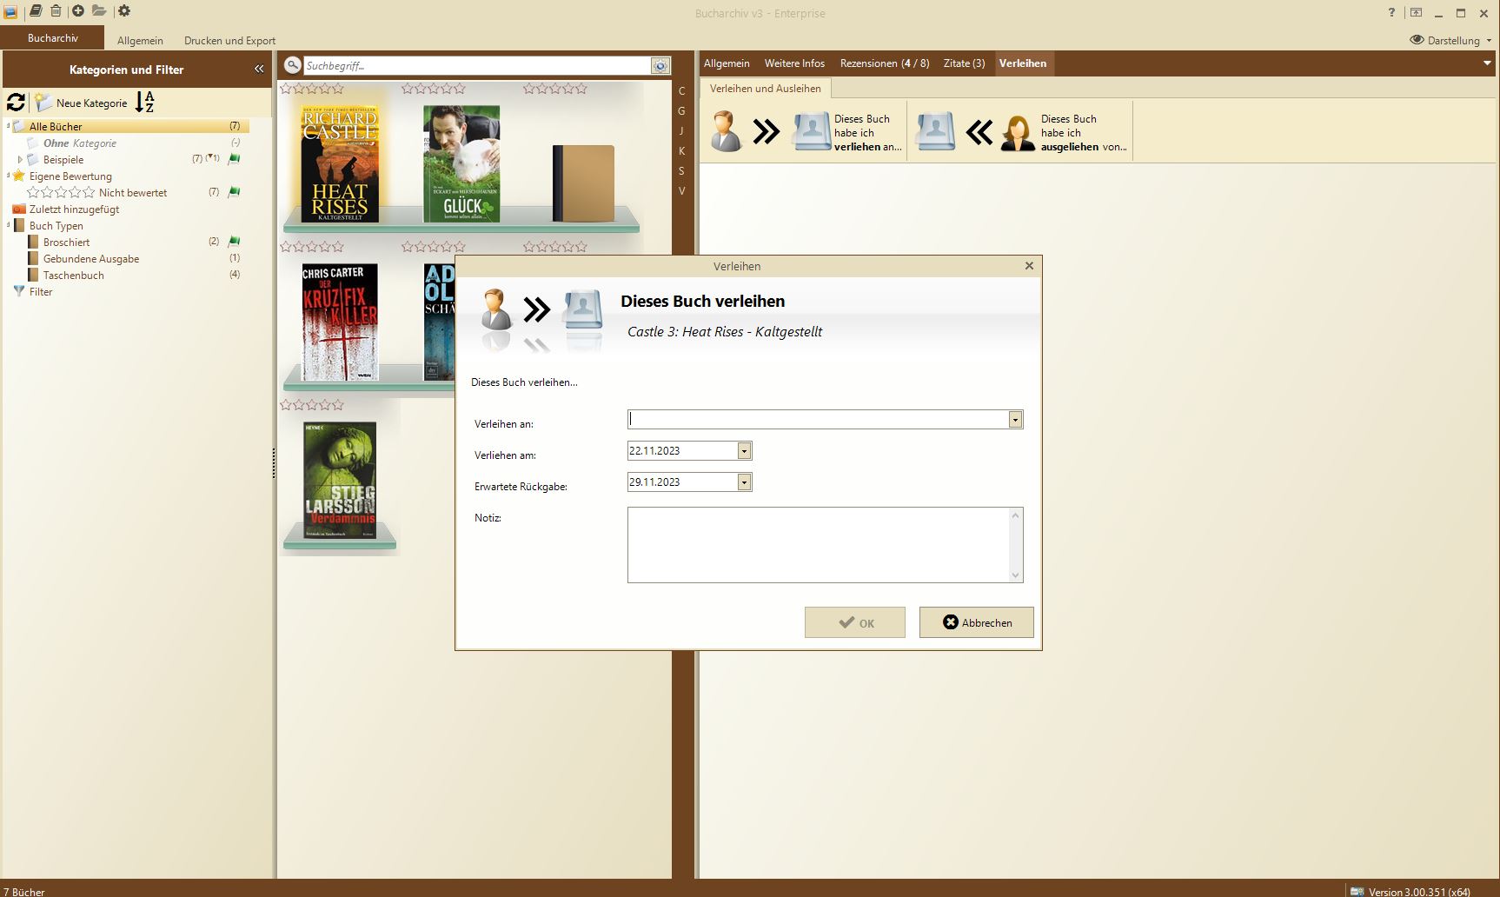This screenshot has height=897, width=1500.
Task: Click the status bar icon beside Version
Action: click(x=1357, y=891)
